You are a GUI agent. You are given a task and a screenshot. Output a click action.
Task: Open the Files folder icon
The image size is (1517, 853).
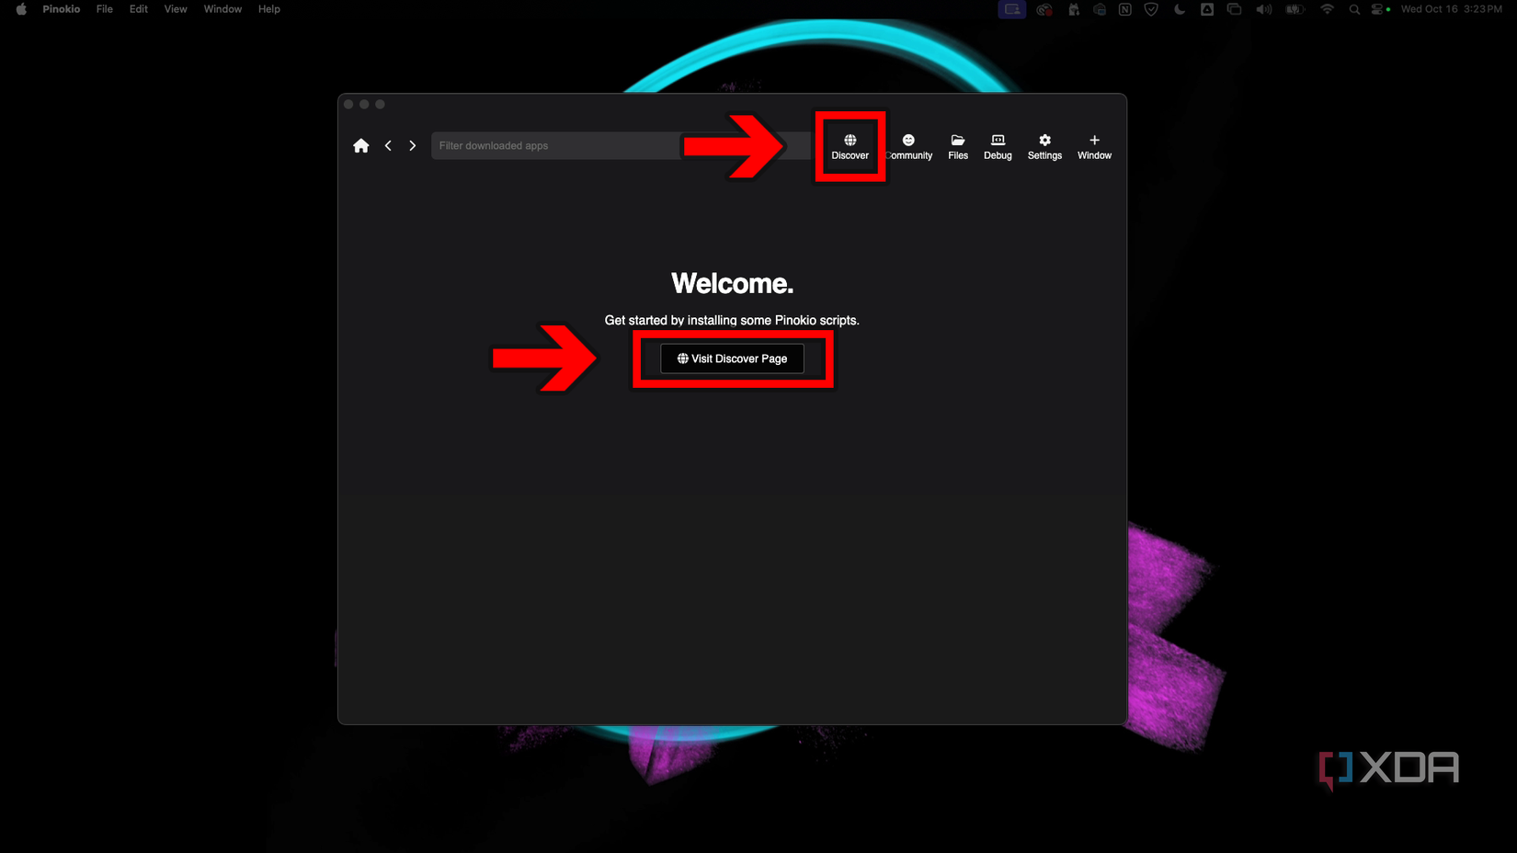tap(958, 147)
